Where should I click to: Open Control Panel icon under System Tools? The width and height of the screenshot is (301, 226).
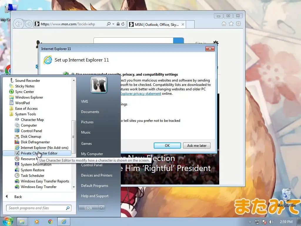click(x=17, y=131)
